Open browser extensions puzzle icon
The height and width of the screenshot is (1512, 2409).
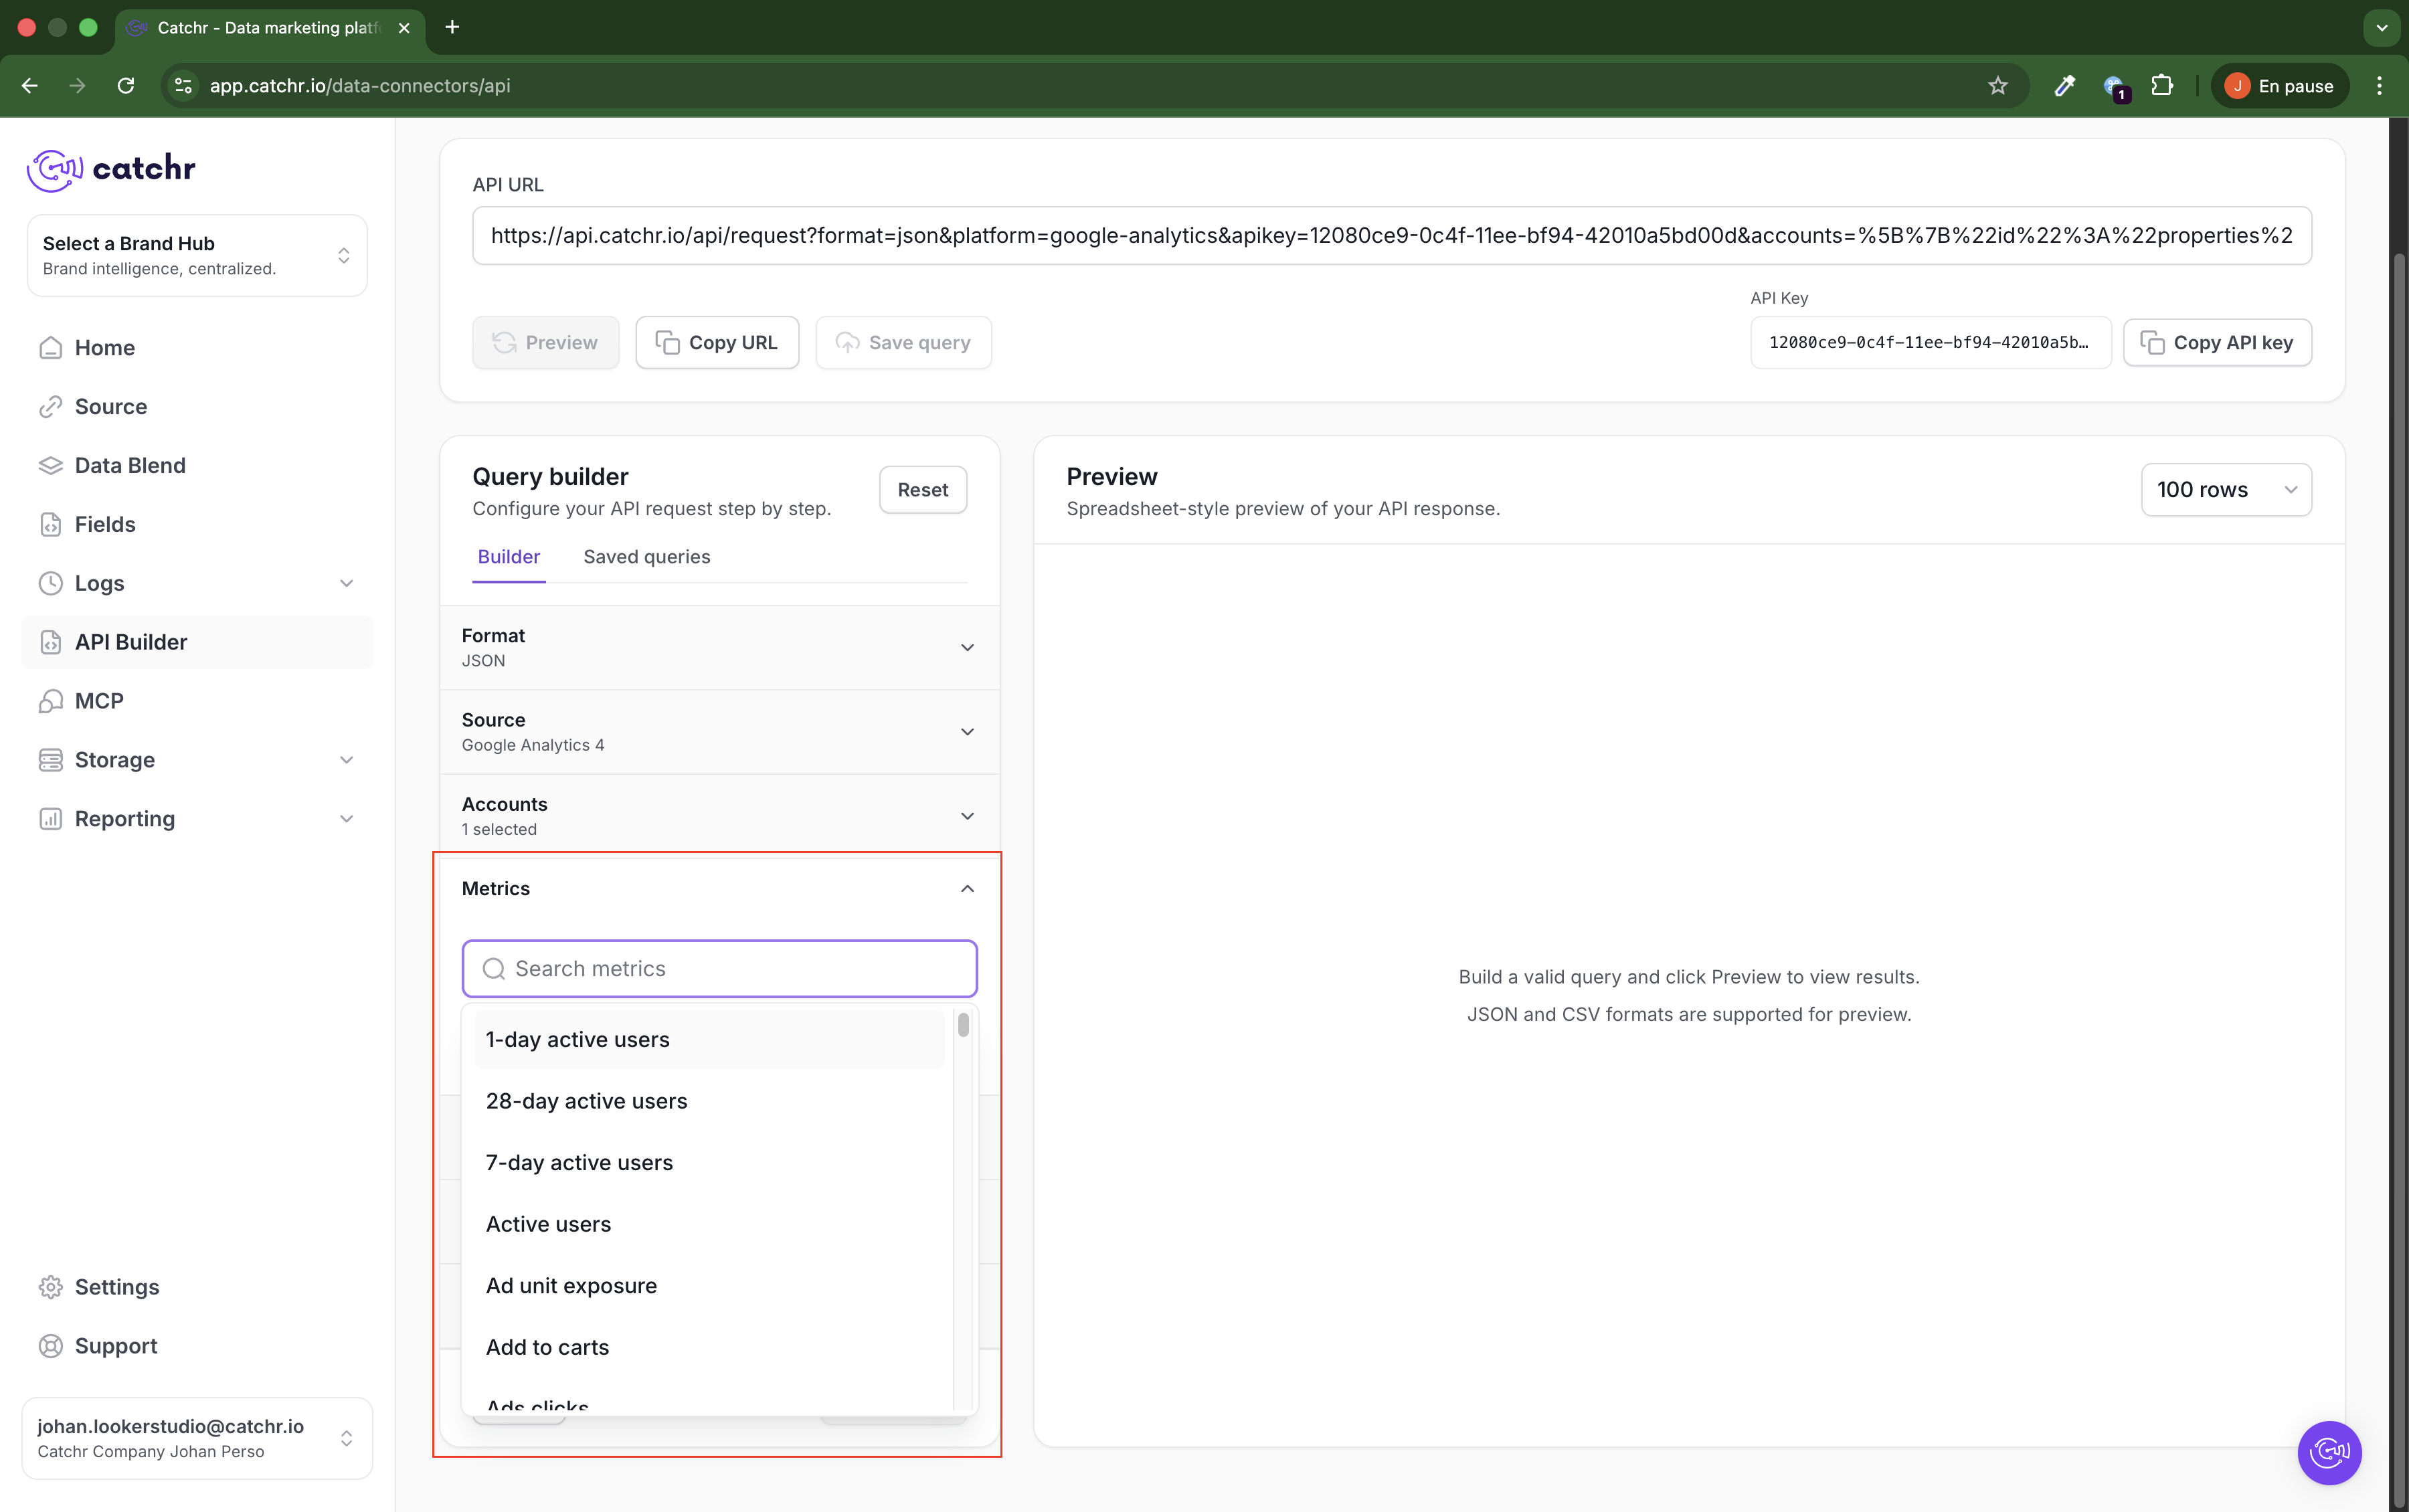2161,86
